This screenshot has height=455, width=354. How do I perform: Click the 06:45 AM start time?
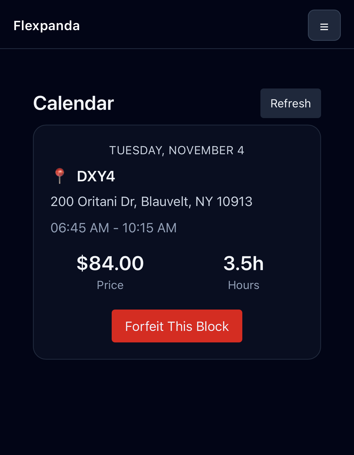click(x=80, y=228)
